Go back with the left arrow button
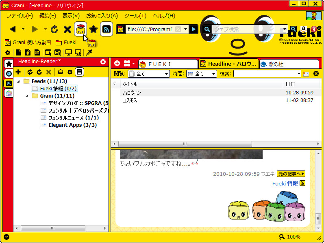 tap(13, 29)
